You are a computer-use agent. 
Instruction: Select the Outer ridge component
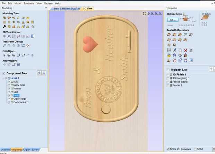click(20, 99)
